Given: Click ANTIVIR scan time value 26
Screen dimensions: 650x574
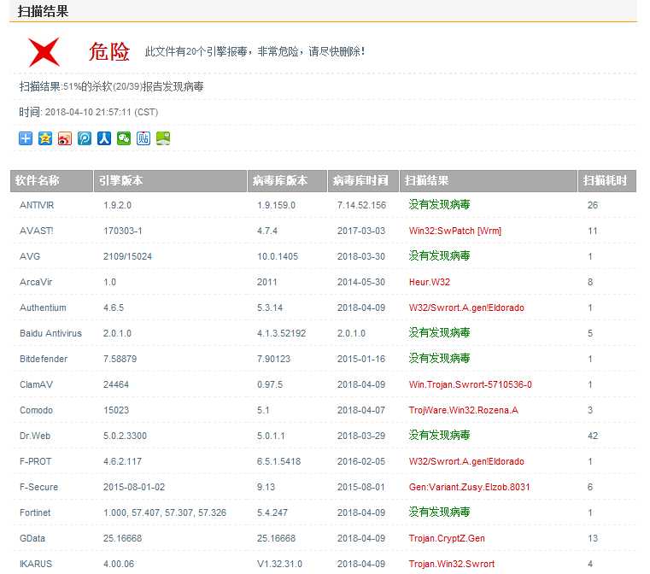Looking at the screenshot, I should [x=593, y=205].
